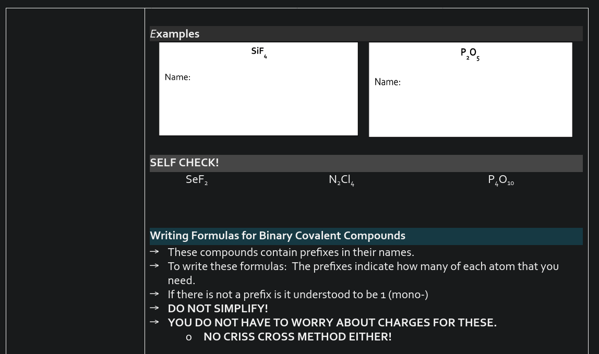Click the arrow bullet beside DO NOT SIMPLIFY!
The width and height of the screenshot is (599, 354).
(154, 308)
